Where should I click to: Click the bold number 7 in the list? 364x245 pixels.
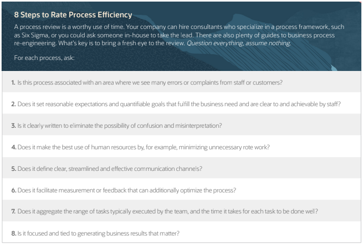13,211
